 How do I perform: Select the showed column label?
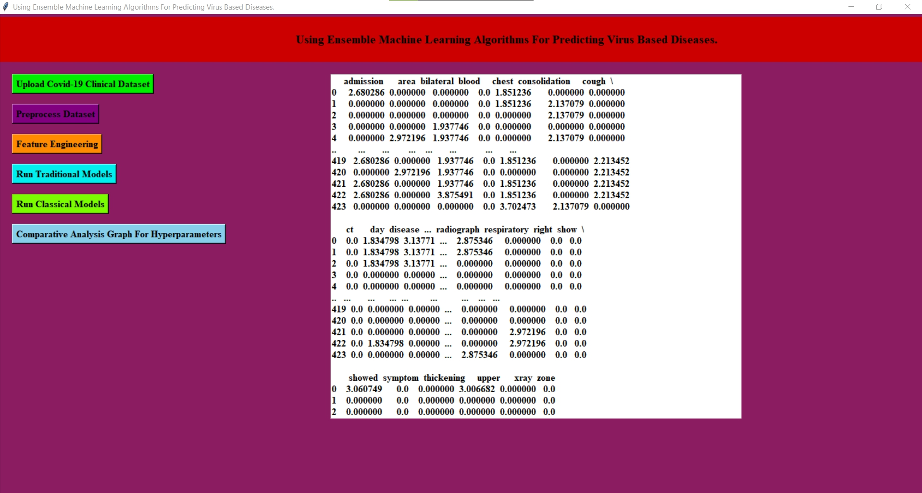point(363,378)
